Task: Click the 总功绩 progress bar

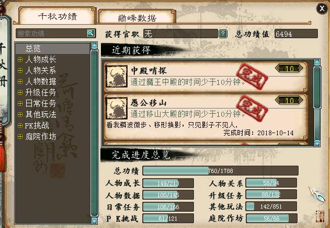Action: coord(220,171)
